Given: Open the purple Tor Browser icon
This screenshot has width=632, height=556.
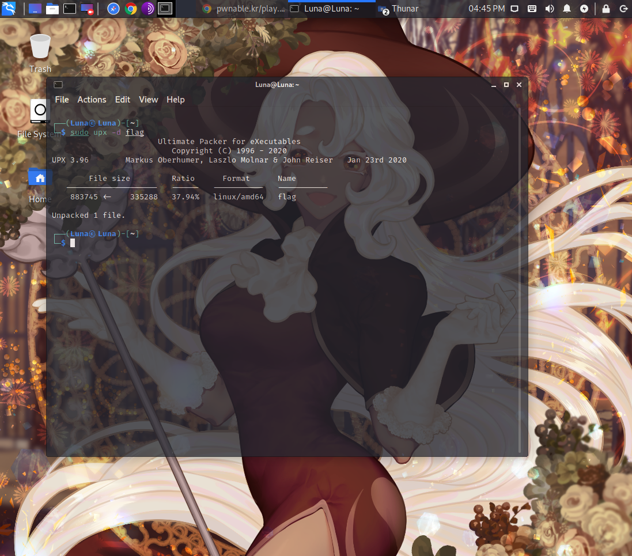Looking at the screenshot, I should (147, 9).
